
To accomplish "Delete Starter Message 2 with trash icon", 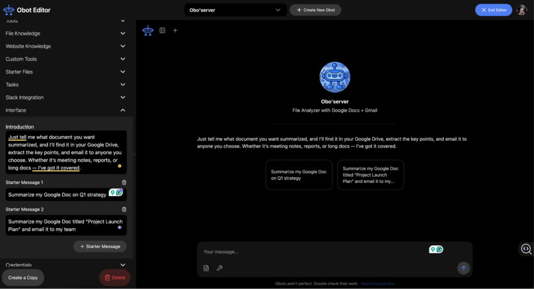I will click(124, 209).
